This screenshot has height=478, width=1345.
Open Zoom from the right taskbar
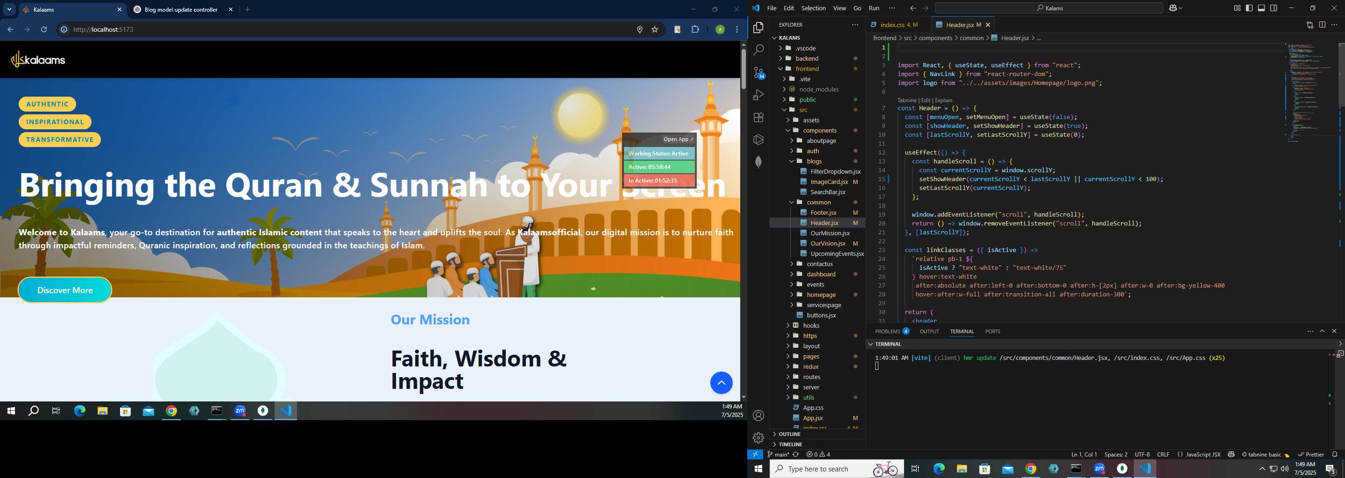(1099, 469)
